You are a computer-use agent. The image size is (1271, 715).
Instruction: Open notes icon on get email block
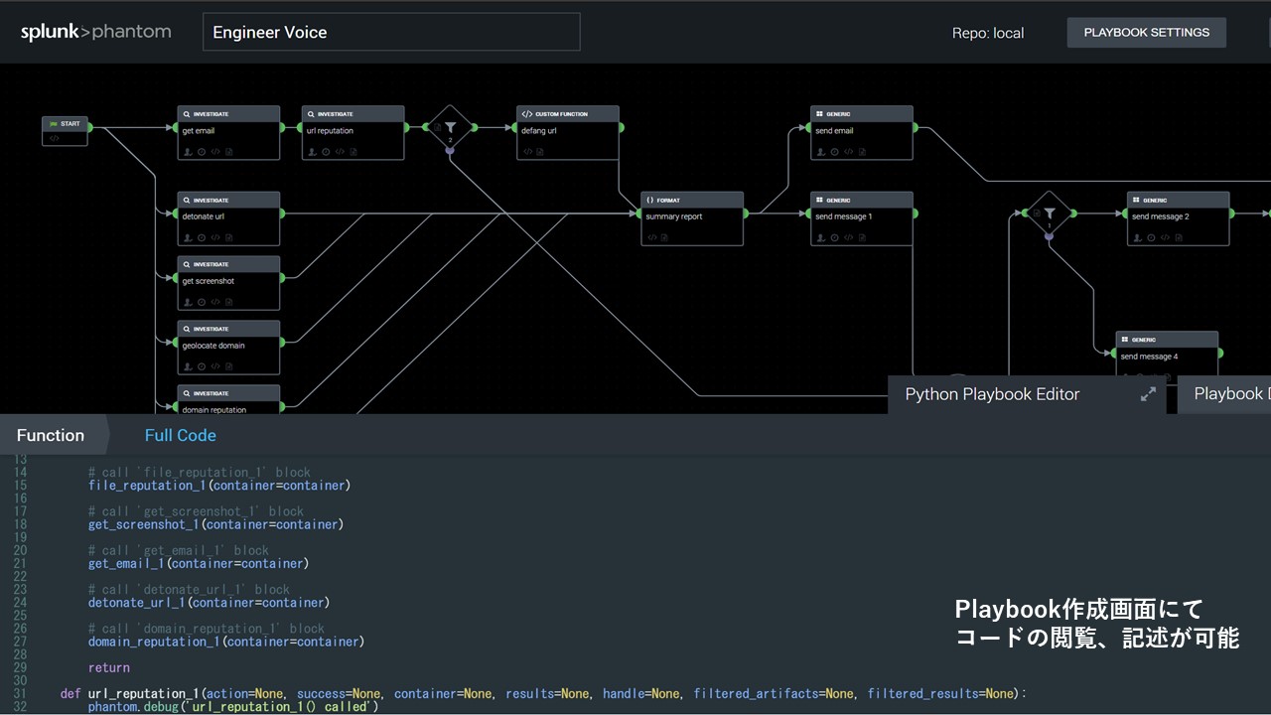point(228,152)
